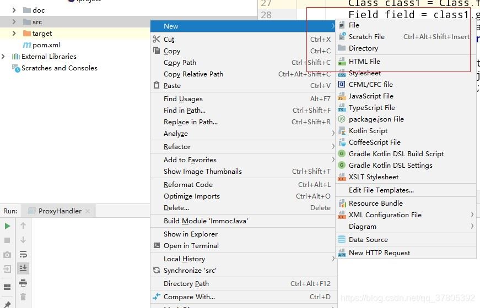Click Data Source in New submenu
This screenshot has width=480, height=308.
pyautogui.click(x=368, y=240)
